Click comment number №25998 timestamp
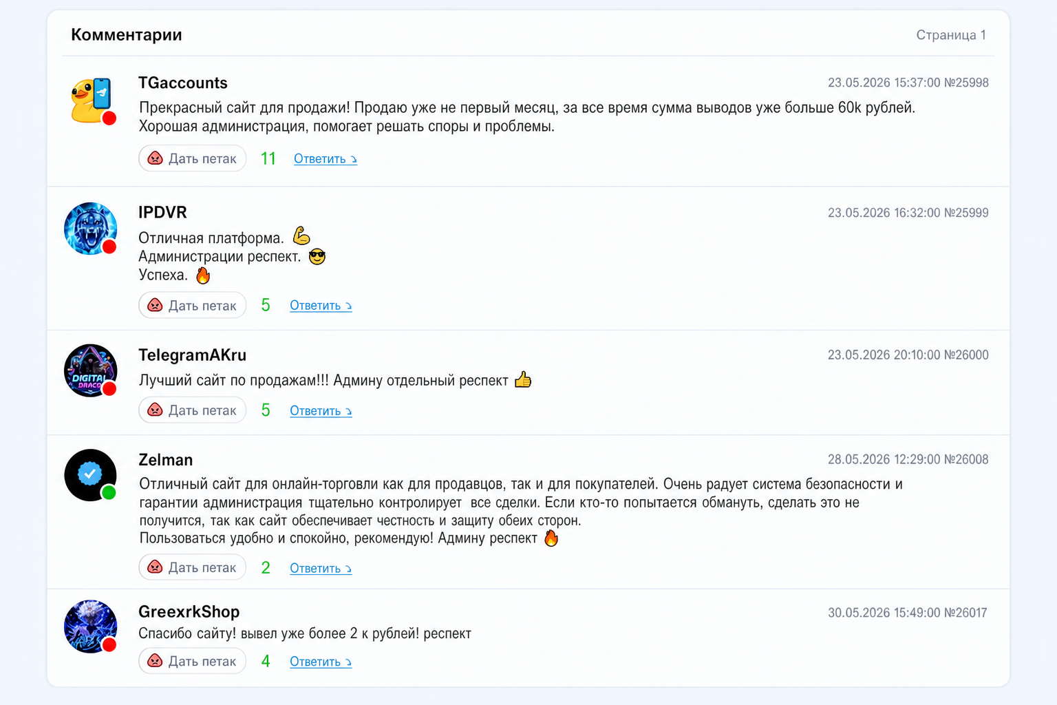This screenshot has width=1057, height=705. click(x=908, y=83)
